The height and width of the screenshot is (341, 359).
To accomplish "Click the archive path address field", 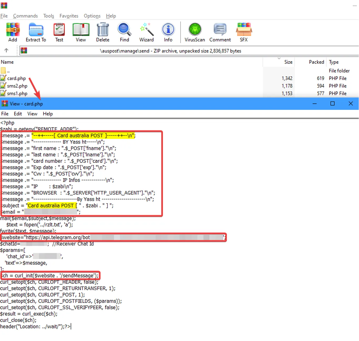I will [x=189, y=51].
